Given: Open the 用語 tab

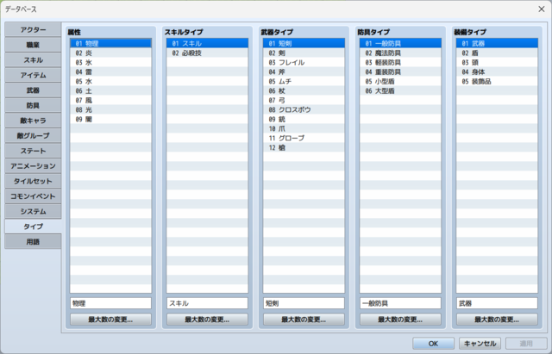Looking at the screenshot, I should point(33,241).
